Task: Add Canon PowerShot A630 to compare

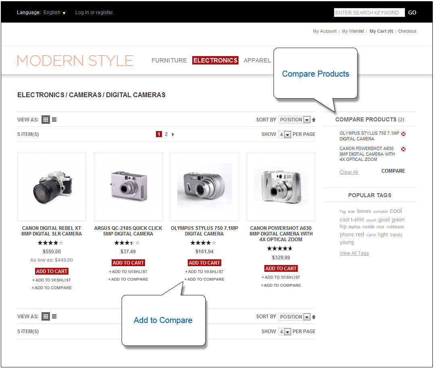Action: [x=281, y=286]
